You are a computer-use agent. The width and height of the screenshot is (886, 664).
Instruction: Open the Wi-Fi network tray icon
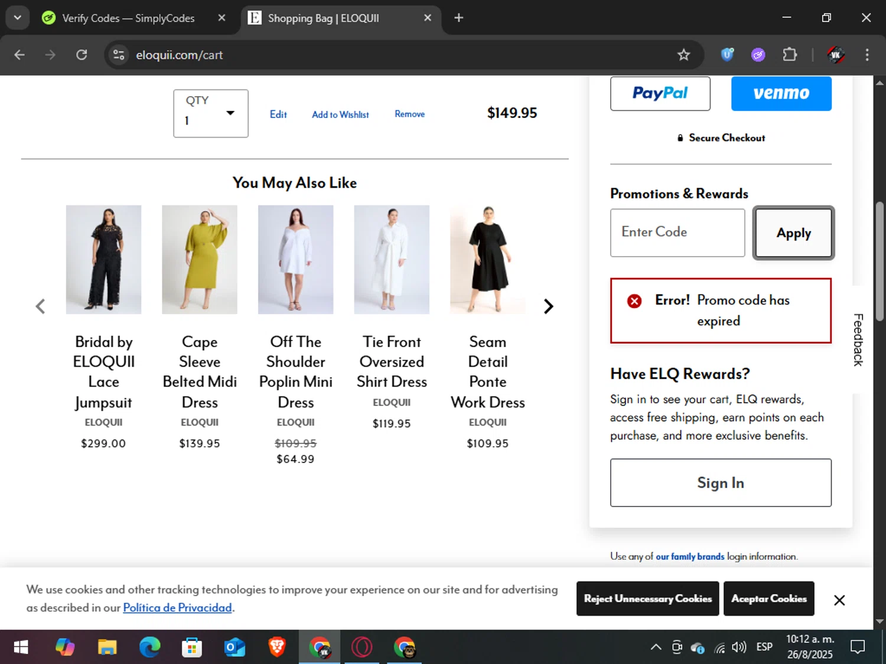tap(719, 648)
